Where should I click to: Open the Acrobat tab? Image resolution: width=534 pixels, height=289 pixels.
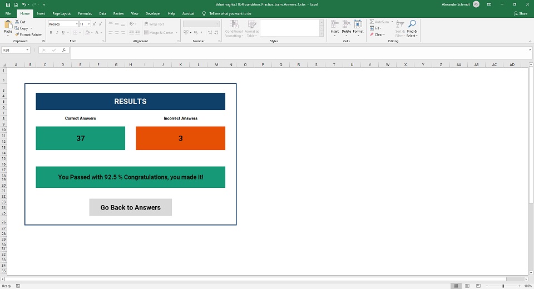pos(188,13)
